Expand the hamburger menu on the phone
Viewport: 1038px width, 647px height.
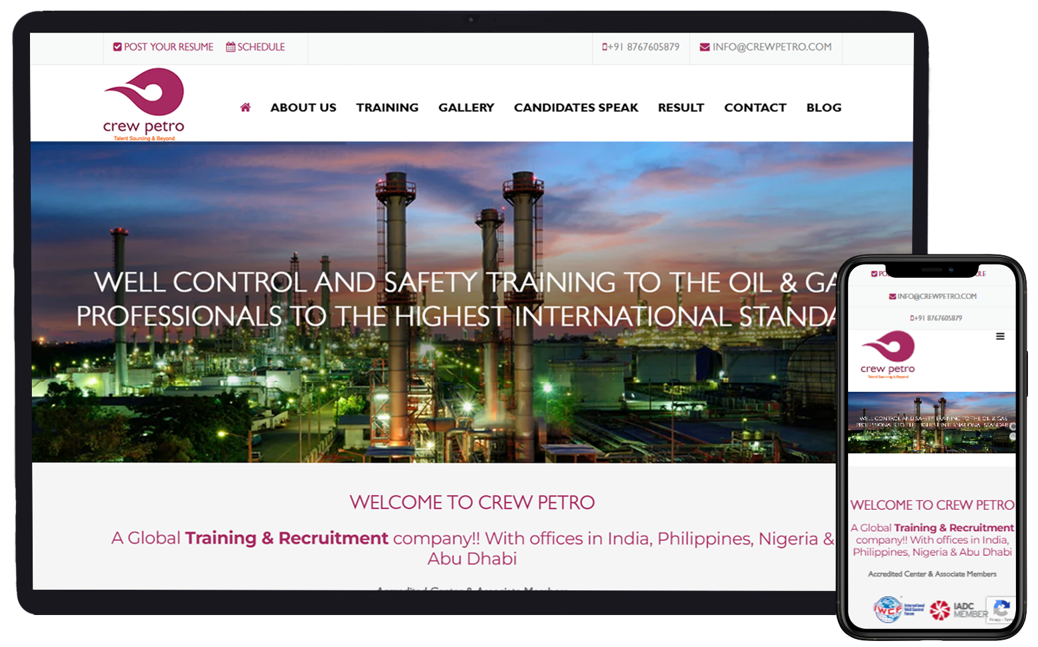click(x=1000, y=336)
